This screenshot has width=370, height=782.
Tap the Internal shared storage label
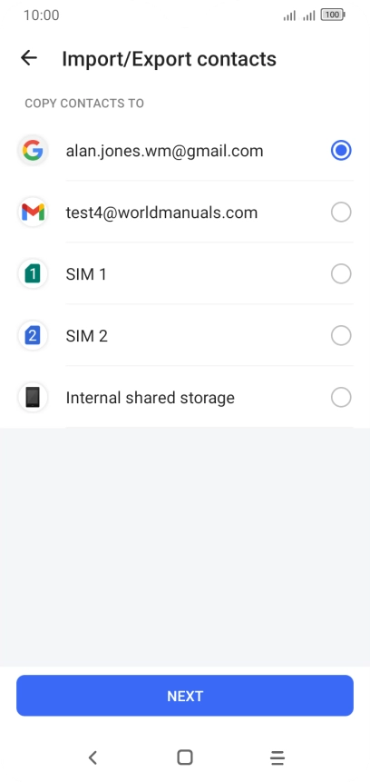pyautogui.click(x=150, y=398)
